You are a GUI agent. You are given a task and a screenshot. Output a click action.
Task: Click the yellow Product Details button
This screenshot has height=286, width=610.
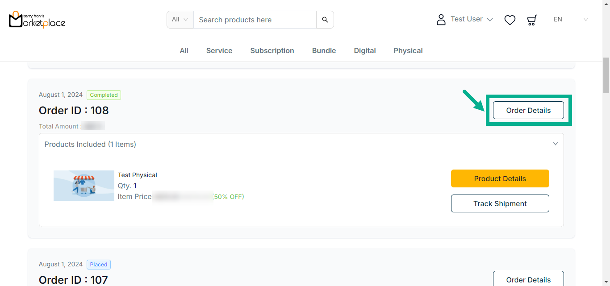pos(500,178)
